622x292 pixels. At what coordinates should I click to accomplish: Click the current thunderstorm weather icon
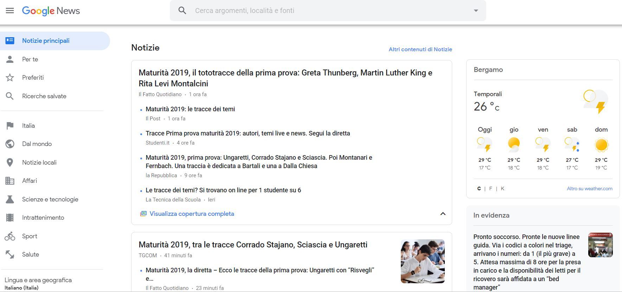pos(596,102)
